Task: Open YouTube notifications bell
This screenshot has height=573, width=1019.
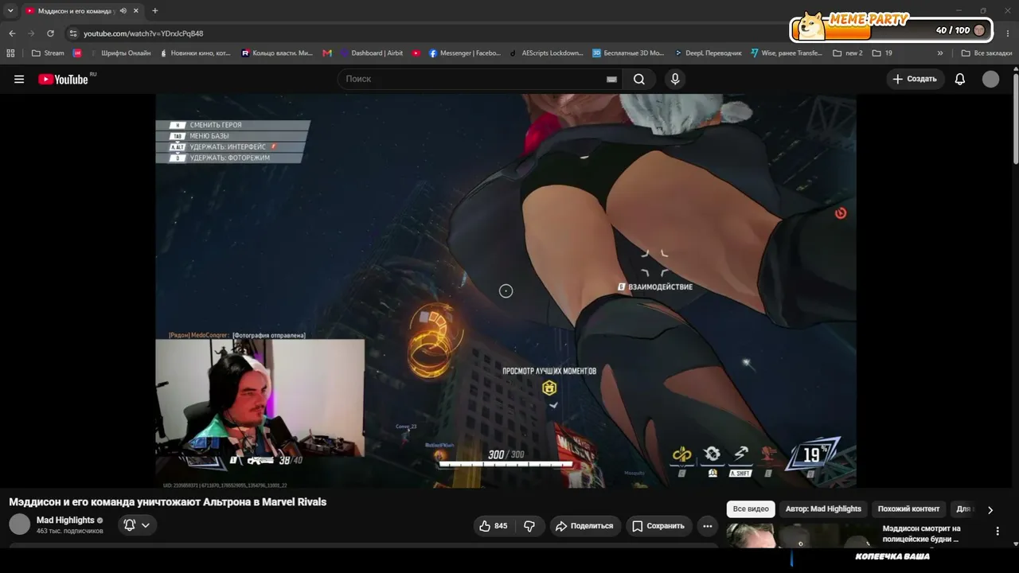Action: pos(960,79)
